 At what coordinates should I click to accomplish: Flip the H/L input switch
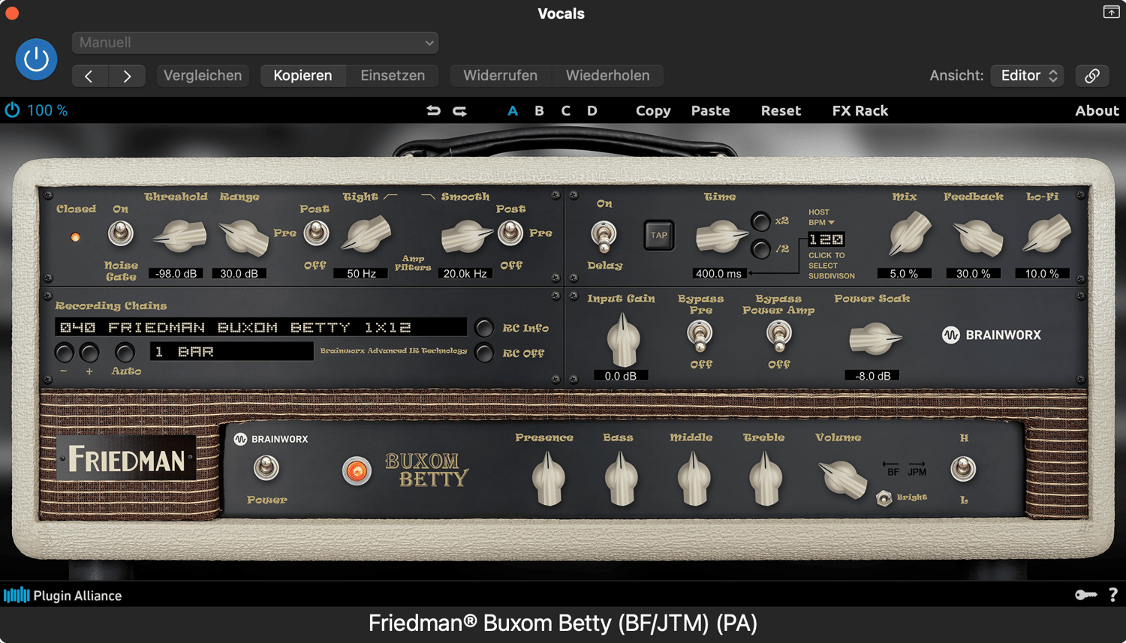tap(963, 469)
